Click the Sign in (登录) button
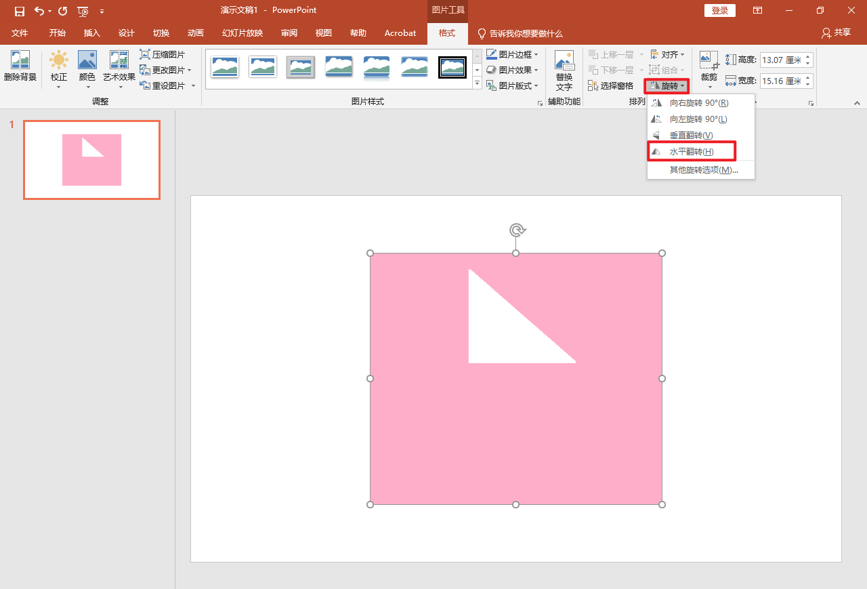 [x=720, y=11]
